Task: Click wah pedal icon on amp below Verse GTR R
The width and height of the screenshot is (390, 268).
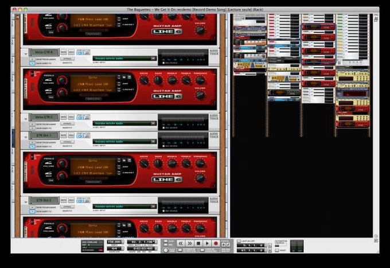Action: (49, 90)
